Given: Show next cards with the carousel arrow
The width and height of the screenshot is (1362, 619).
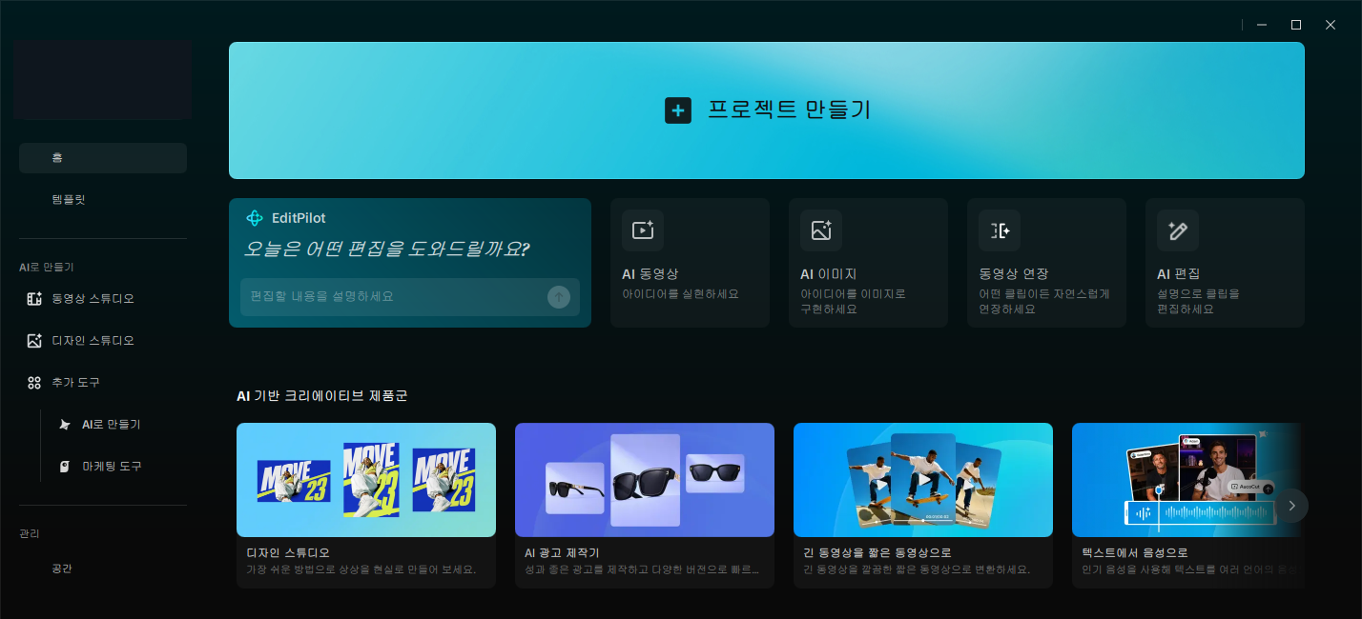Looking at the screenshot, I should point(1291,506).
